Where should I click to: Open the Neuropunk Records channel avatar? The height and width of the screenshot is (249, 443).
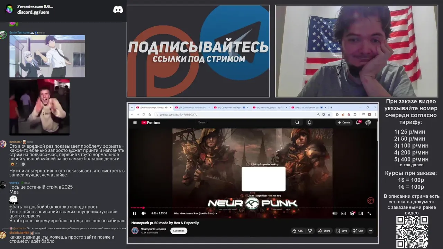point(135,231)
